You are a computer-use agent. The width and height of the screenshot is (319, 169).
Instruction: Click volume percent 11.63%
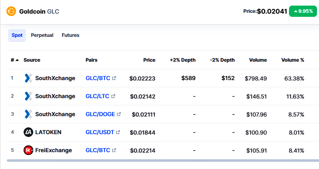(295, 96)
